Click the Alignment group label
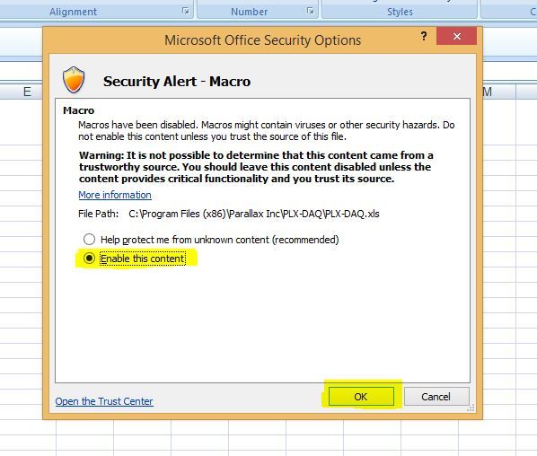The image size is (537, 456). point(73,12)
